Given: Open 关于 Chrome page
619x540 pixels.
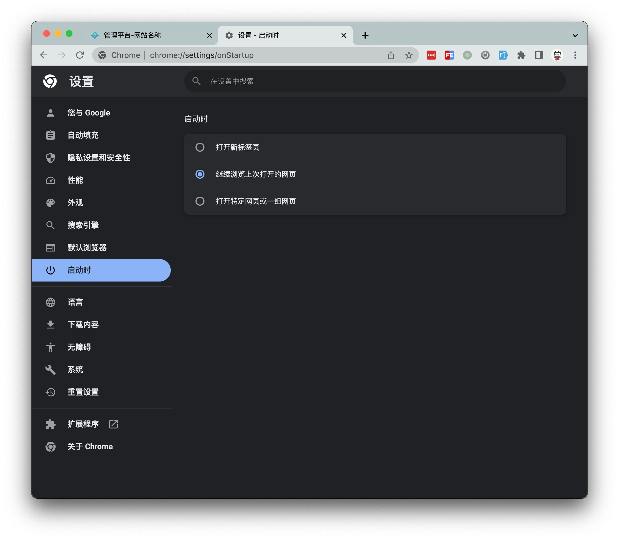Looking at the screenshot, I should coord(90,446).
